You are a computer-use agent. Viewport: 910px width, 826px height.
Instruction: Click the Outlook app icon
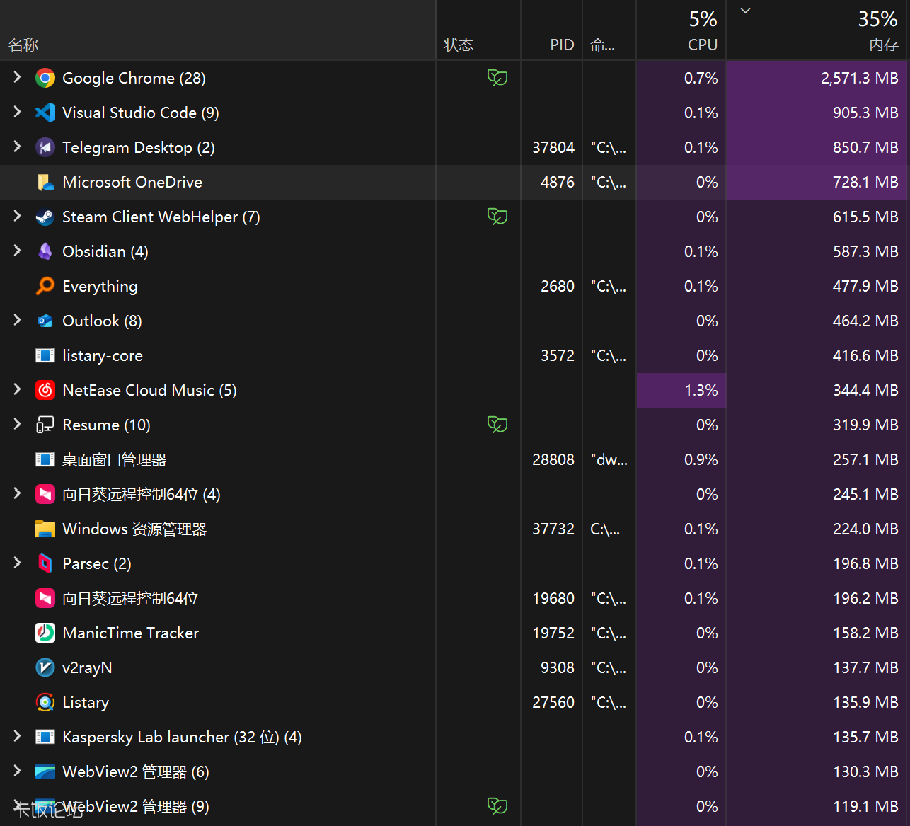[x=45, y=321]
